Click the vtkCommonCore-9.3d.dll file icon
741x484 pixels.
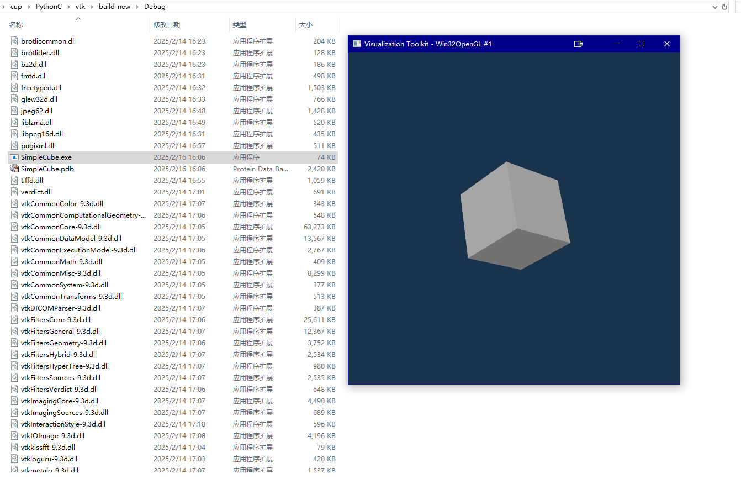14,227
